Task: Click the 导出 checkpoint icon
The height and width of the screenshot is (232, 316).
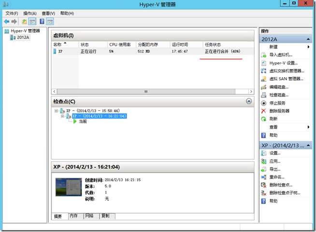Action: click(264, 169)
